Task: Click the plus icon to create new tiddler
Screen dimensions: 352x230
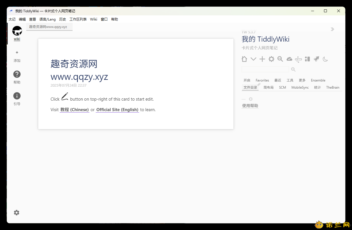Action: tap(262, 59)
